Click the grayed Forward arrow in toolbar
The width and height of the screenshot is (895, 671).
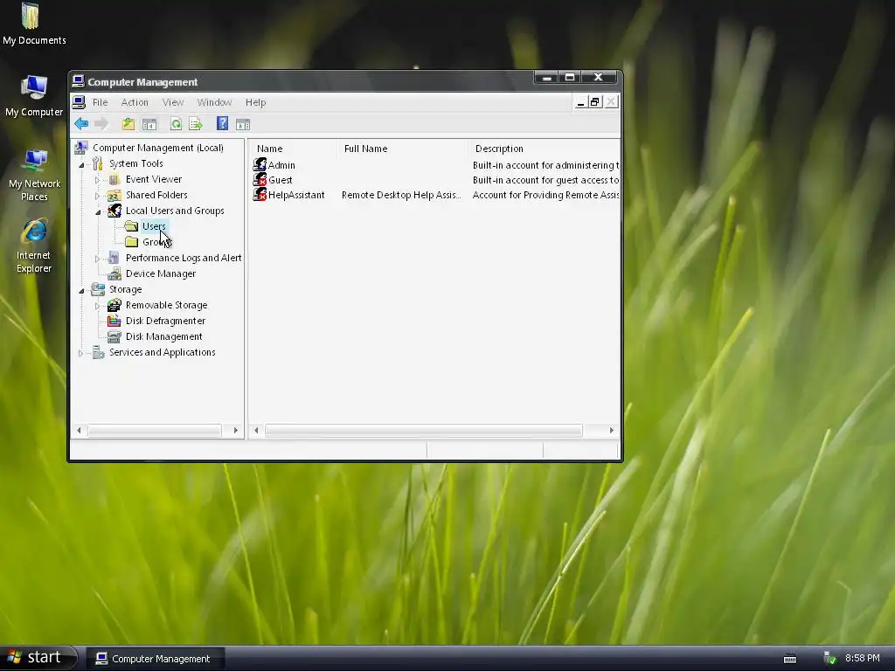tap(101, 124)
